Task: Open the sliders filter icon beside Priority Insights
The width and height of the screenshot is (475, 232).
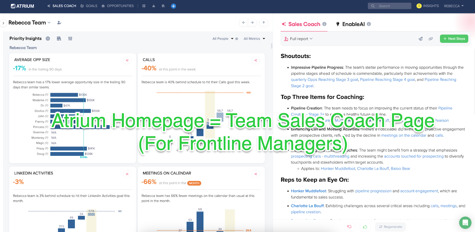Action: [x=70, y=39]
